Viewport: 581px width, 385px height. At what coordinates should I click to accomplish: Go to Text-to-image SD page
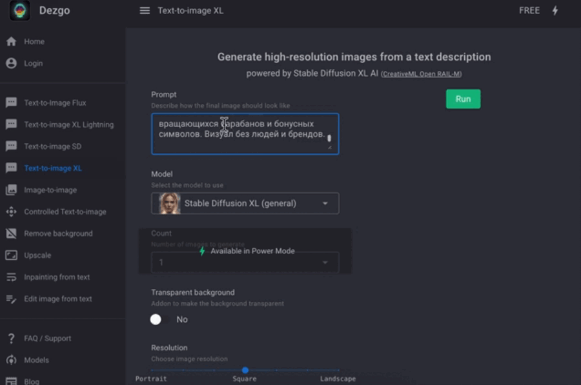click(53, 146)
